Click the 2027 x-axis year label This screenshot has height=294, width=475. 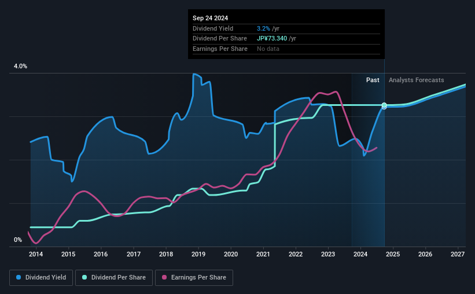point(458,254)
